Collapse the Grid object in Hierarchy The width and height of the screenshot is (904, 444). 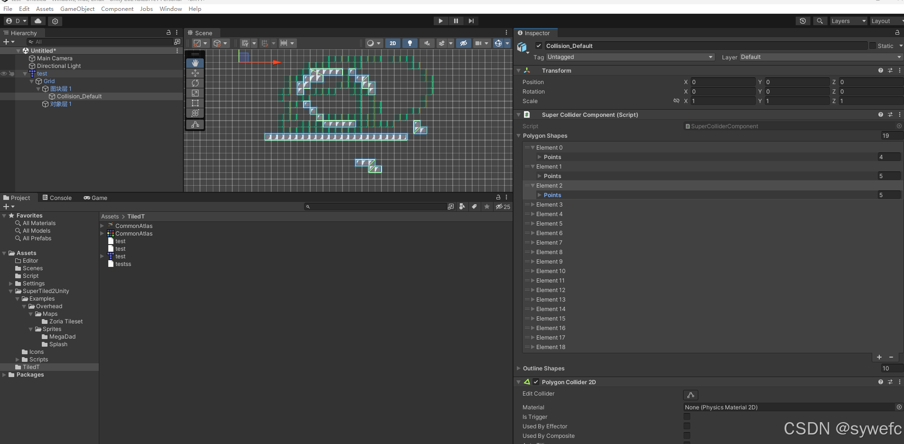[x=32, y=81]
